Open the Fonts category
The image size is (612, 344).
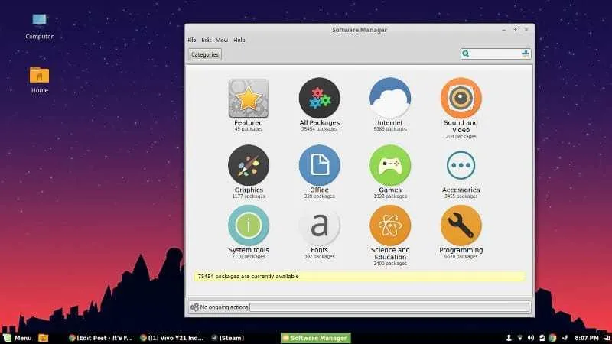pyautogui.click(x=319, y=226)
